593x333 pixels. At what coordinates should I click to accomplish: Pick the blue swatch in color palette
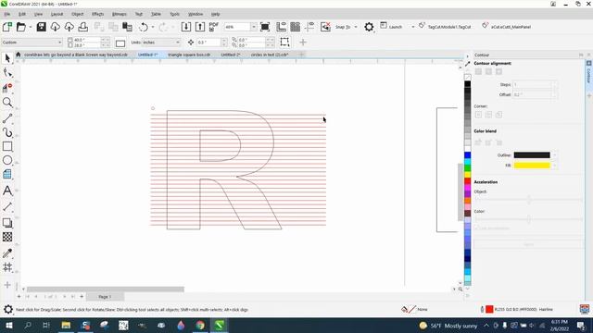coord(467,155)
